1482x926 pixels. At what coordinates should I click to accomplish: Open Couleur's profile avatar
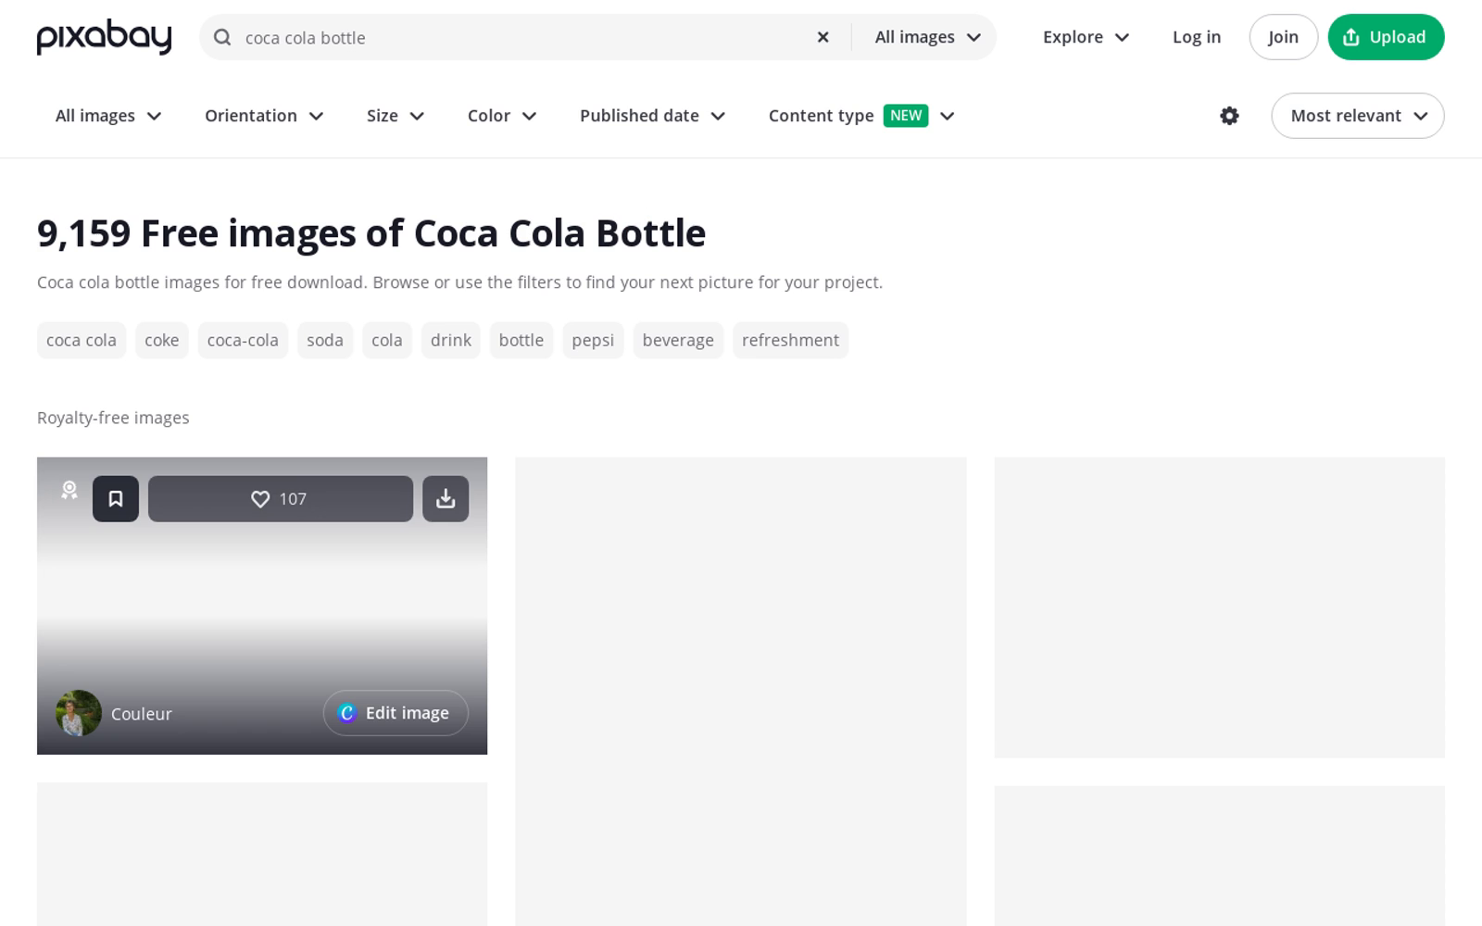(x=79, y=713)
